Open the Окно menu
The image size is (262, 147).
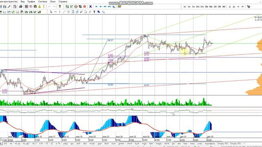pos(53,2)
